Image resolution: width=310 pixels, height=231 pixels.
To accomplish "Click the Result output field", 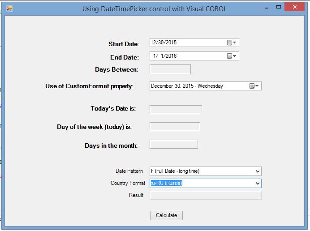I will pyautogui.click(x=205, y=195).
